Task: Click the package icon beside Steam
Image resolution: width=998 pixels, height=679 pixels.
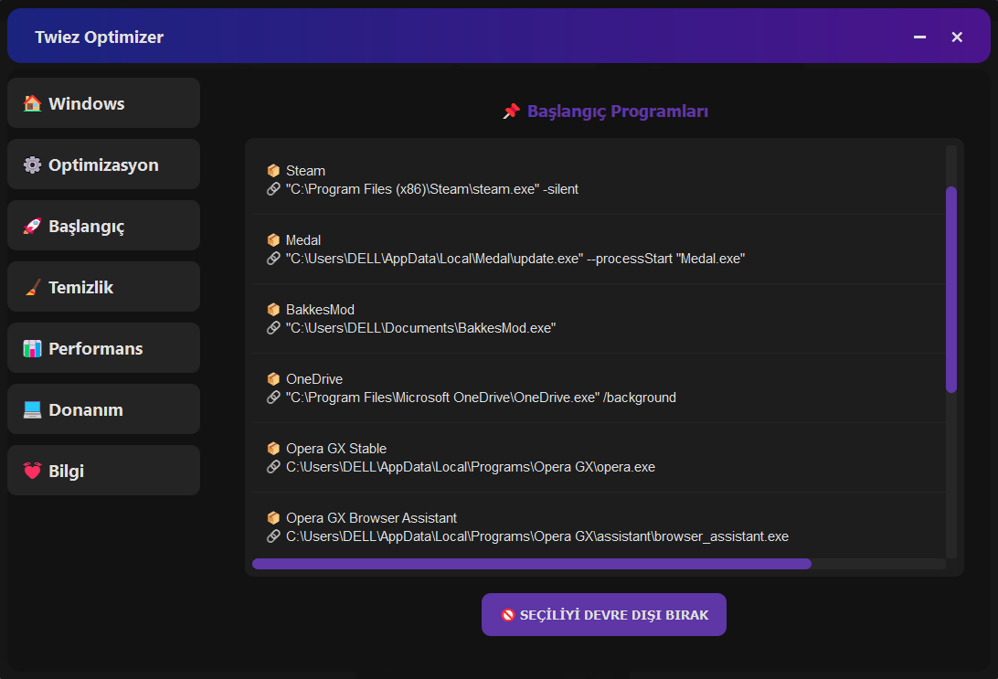Action: tap(273, 171)
